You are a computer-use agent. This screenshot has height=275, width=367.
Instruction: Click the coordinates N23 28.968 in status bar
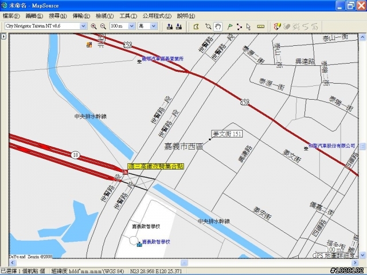(156, 271)
